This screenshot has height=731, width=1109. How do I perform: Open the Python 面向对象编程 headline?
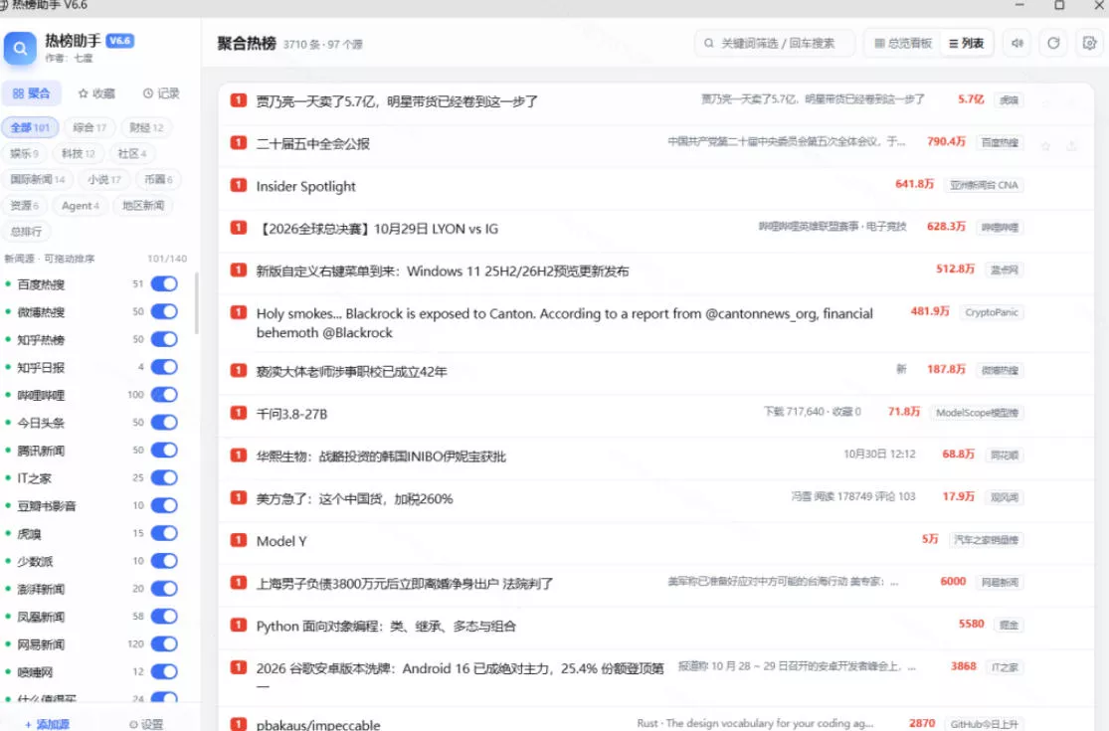[x=386, y=627]
